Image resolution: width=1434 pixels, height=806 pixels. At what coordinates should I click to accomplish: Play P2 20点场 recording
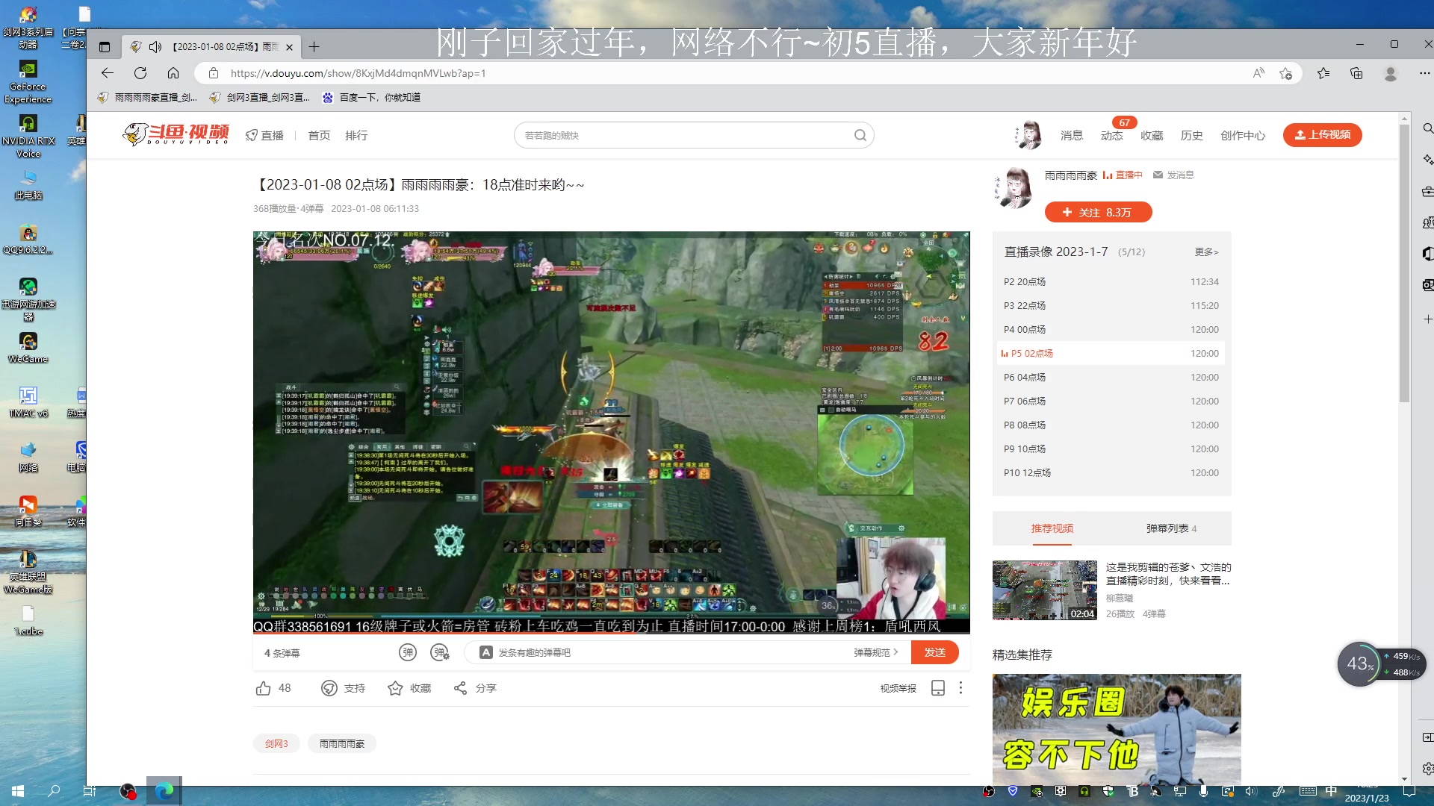click(1111, 282)
